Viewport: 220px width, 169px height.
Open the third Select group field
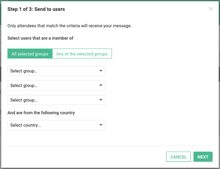pos(56,100)
